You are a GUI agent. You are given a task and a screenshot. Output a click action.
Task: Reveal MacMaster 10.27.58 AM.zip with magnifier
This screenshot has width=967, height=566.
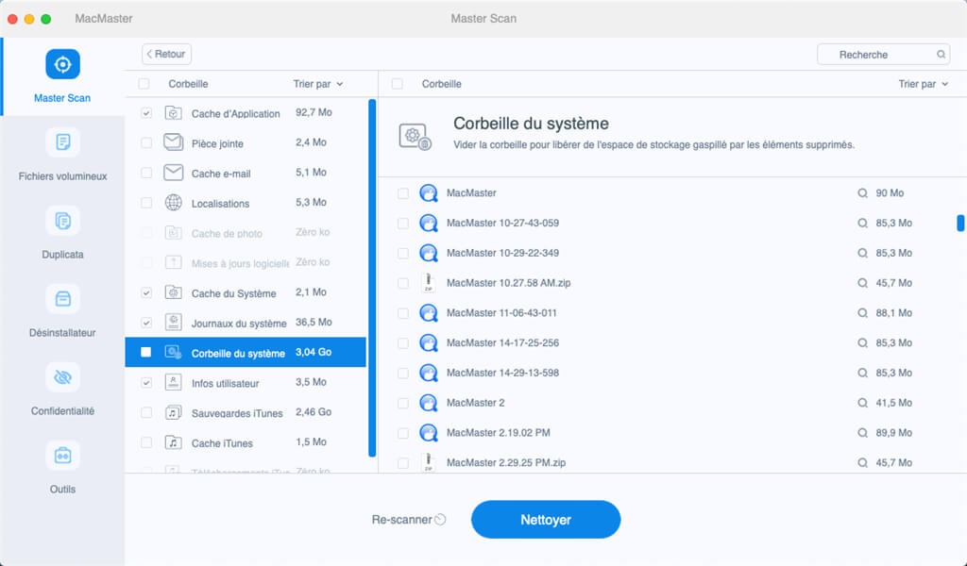click(863, 283)
